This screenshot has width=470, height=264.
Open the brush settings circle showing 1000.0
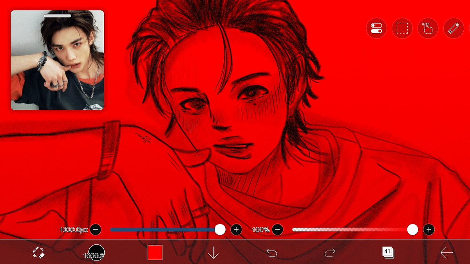(96, 253)
